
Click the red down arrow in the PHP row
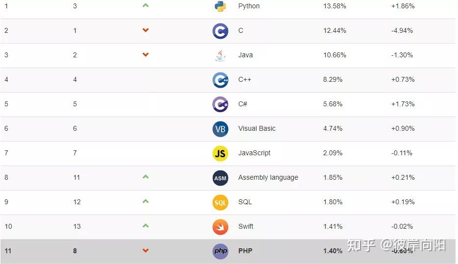tap(145, 251)
